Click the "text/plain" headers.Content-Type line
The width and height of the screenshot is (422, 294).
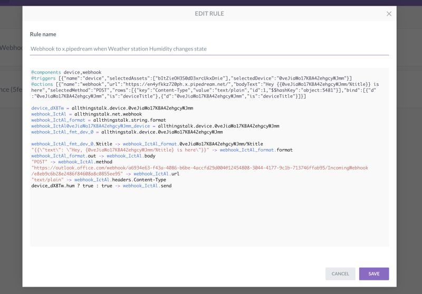point(99,180)
